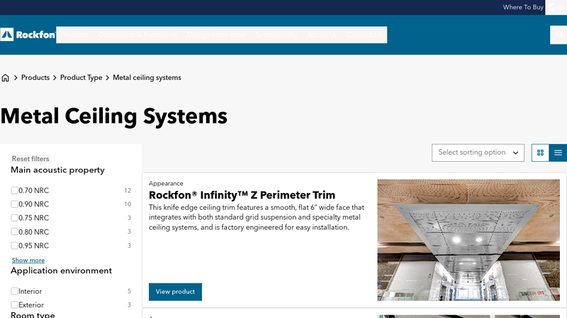Image resolution: width=567 pixels, height=318 pixels.
Task: Open the Products menu
Action: (75, 35)
